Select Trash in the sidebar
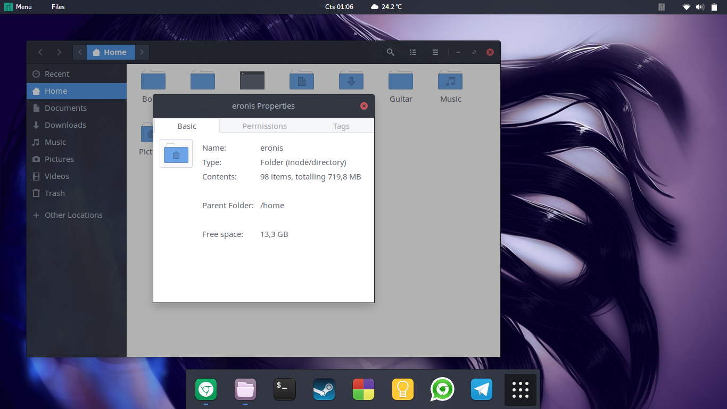727x409 pixels. click(77, 193)
